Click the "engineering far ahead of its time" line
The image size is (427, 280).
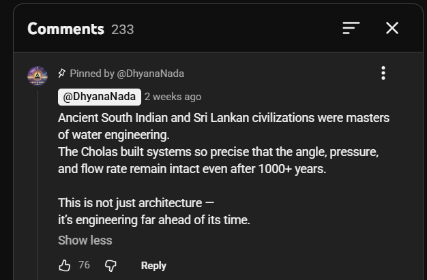(x=154, y=220)
